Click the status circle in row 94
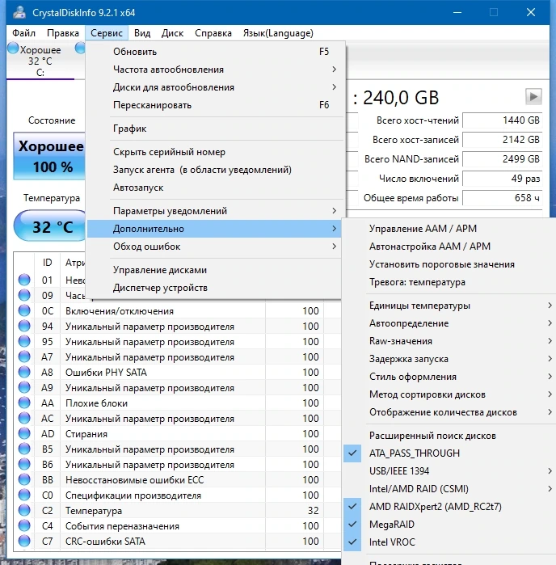The width and height of the screenshot is (556, 565). (x=24, y=326)
